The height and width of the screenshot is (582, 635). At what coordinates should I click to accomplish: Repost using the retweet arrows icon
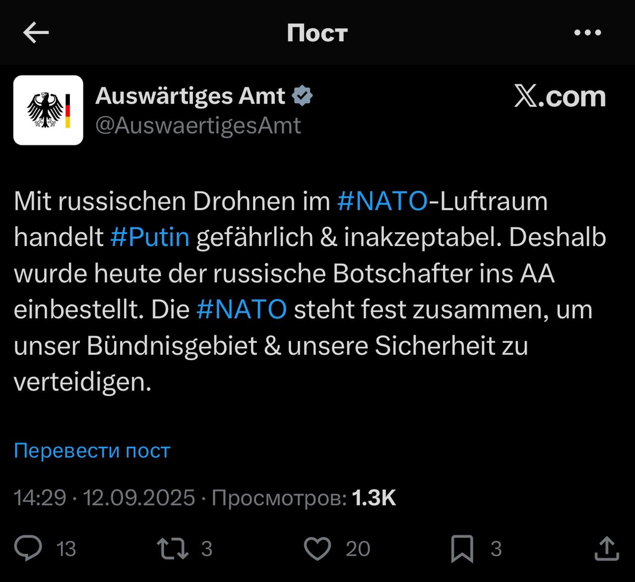[172, 549]
